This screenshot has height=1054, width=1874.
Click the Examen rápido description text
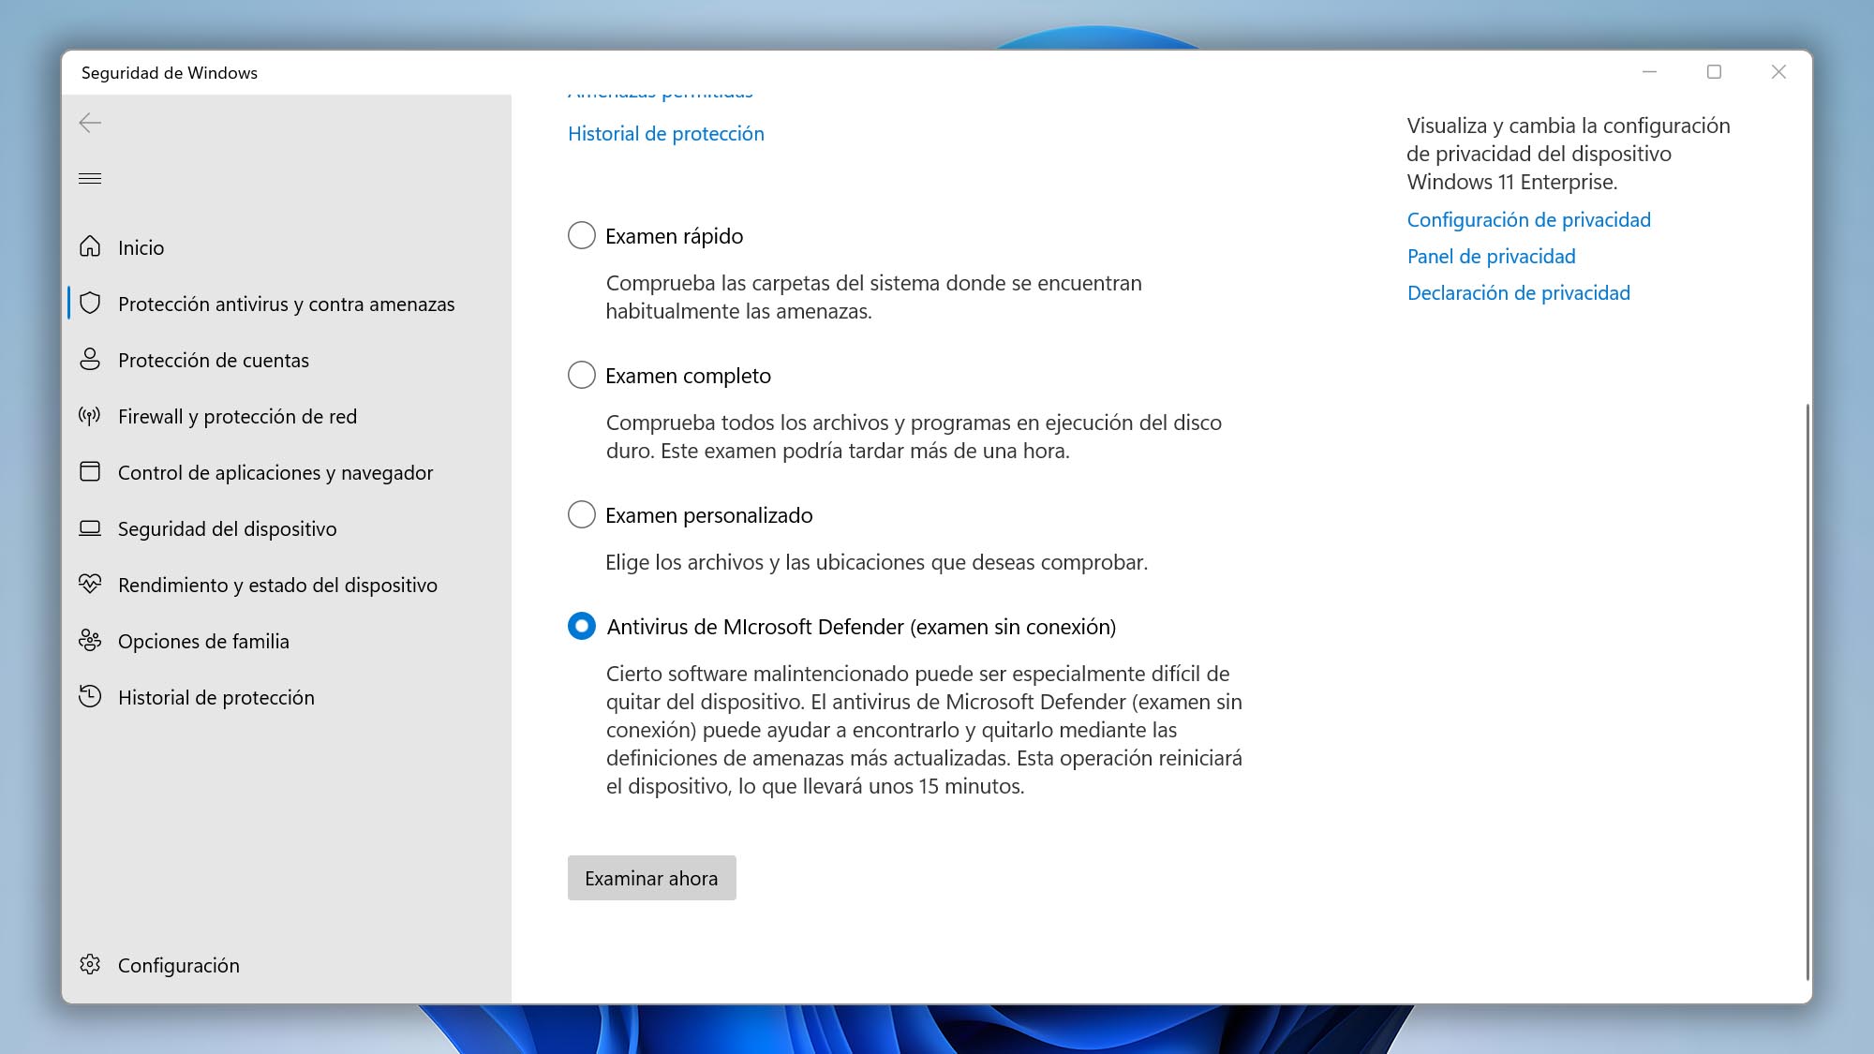873,297
